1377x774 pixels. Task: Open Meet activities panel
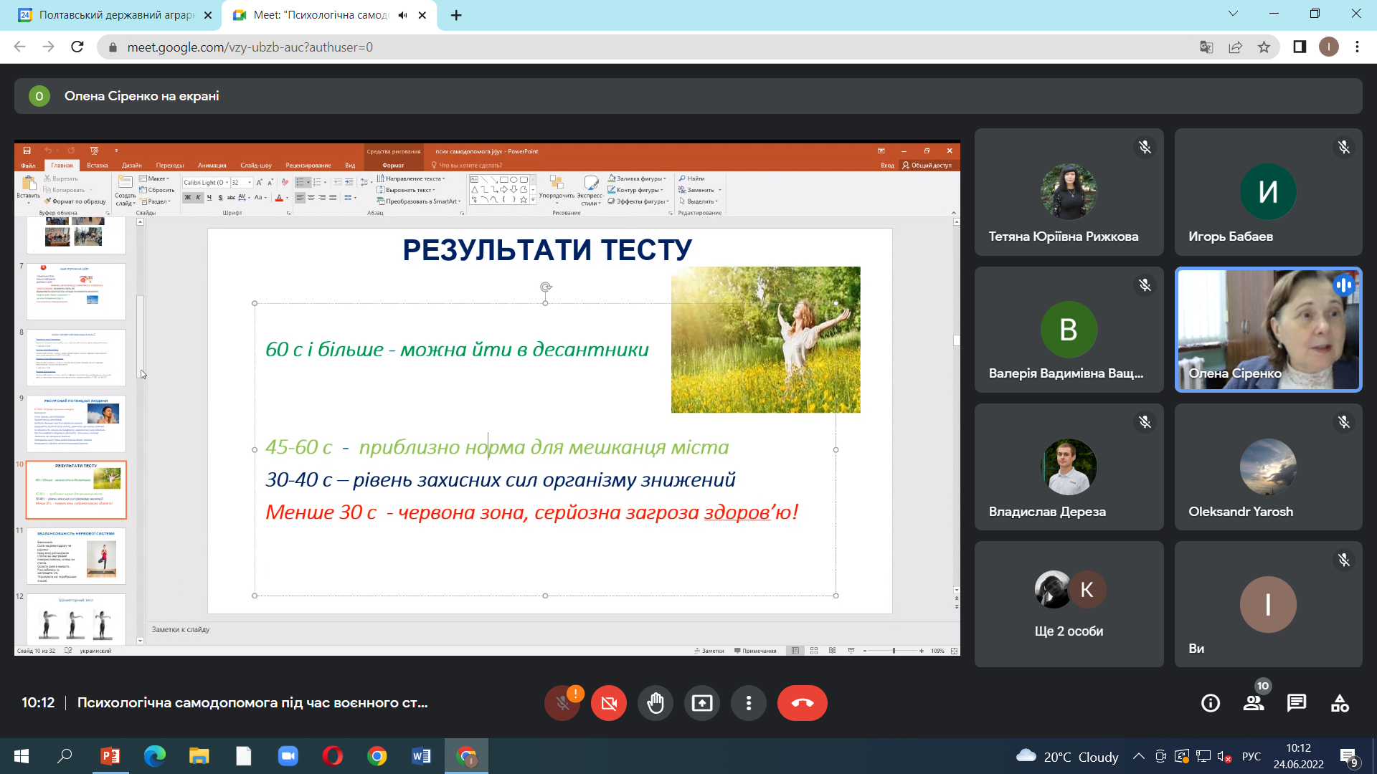(x=1340, y=703)
